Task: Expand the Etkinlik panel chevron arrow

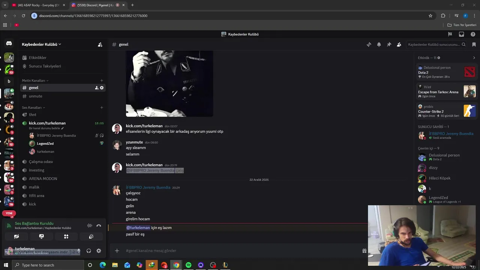Action: [x=474, y=58]
